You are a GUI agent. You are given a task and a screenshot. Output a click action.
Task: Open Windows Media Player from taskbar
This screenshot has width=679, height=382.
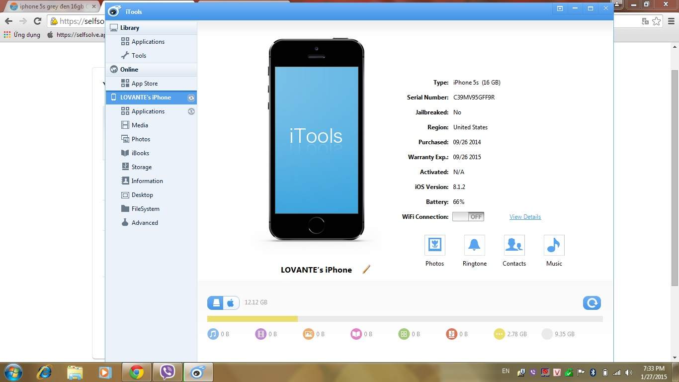click(104, 372)
